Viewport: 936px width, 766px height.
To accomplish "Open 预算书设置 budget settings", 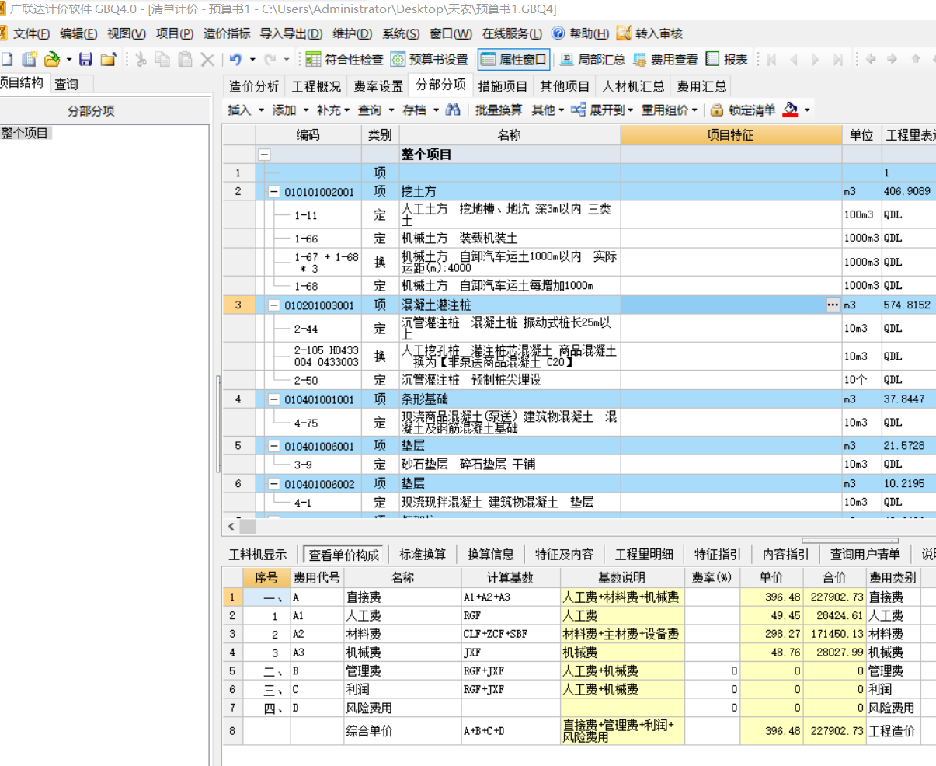I will pos(429,60).
